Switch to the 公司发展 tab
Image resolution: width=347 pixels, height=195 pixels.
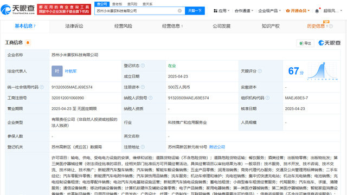222,26
